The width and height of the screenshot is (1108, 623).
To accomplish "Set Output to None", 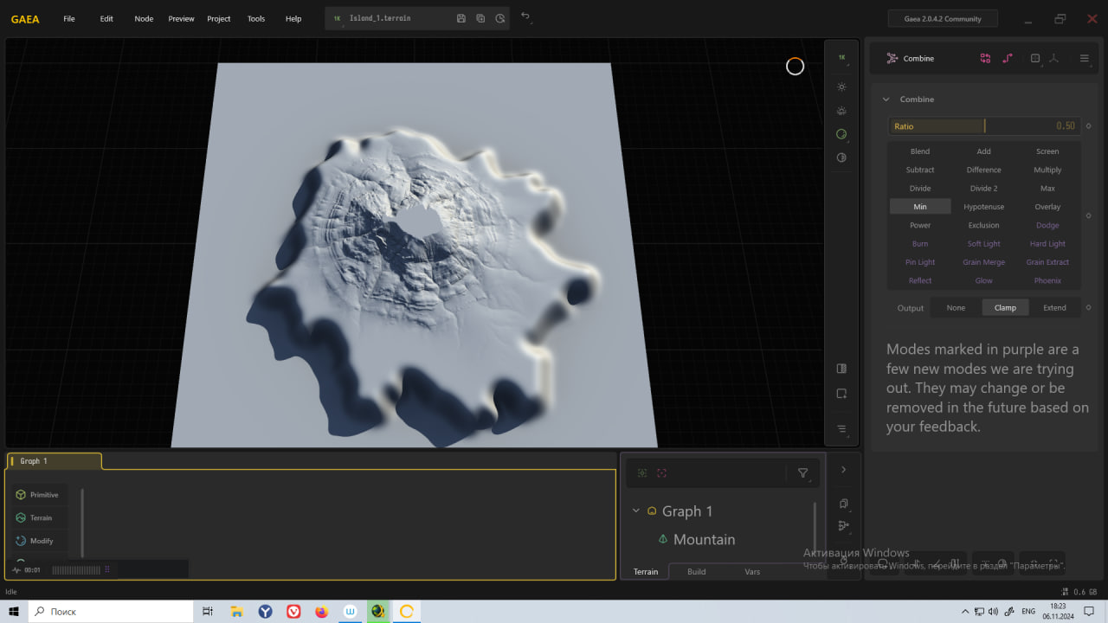I will pos(956,308).
